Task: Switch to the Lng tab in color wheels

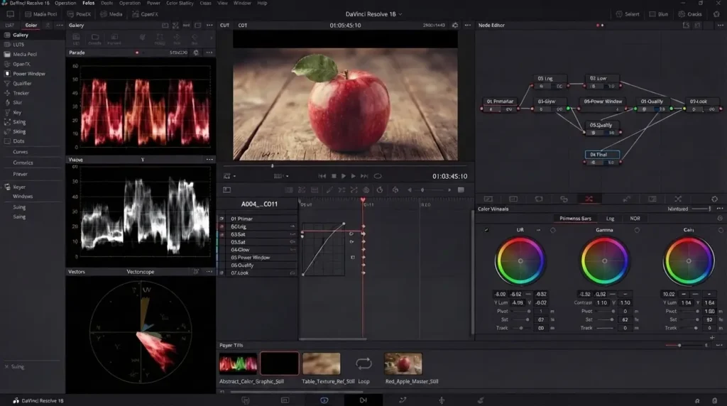Action: click(x=610, y=219)
